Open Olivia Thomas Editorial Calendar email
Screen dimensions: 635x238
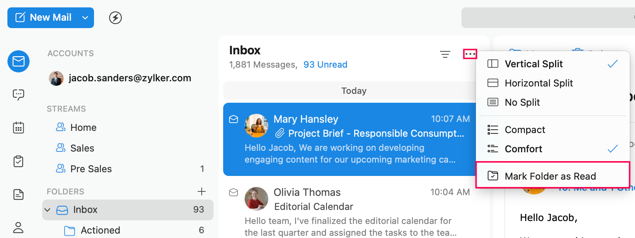(350, 208)
